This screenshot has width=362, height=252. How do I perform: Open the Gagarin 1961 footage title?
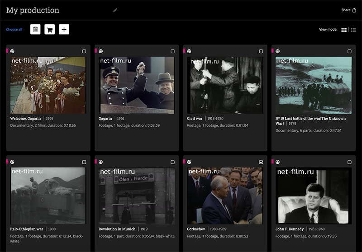point(105,119)
